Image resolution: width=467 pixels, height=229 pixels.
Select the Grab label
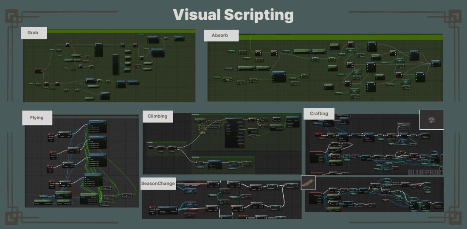34,33
